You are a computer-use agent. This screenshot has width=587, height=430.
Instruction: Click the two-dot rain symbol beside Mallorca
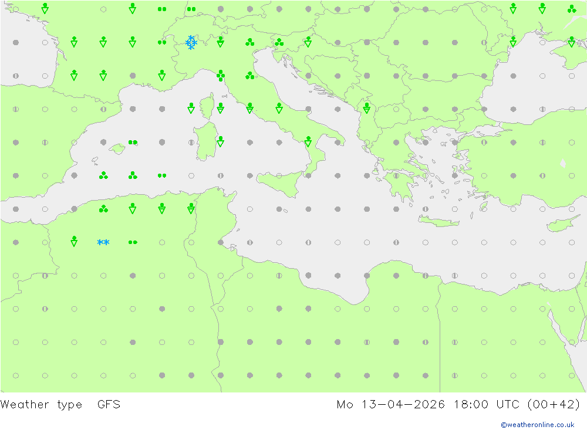point(133,142)
